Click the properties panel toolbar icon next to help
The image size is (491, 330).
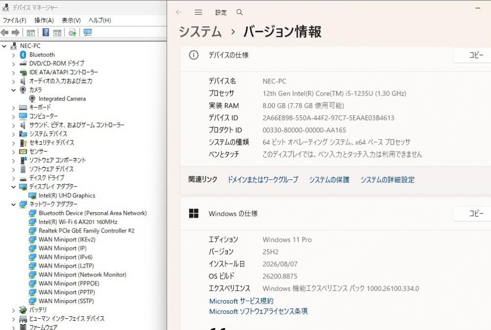coord(57,32)
